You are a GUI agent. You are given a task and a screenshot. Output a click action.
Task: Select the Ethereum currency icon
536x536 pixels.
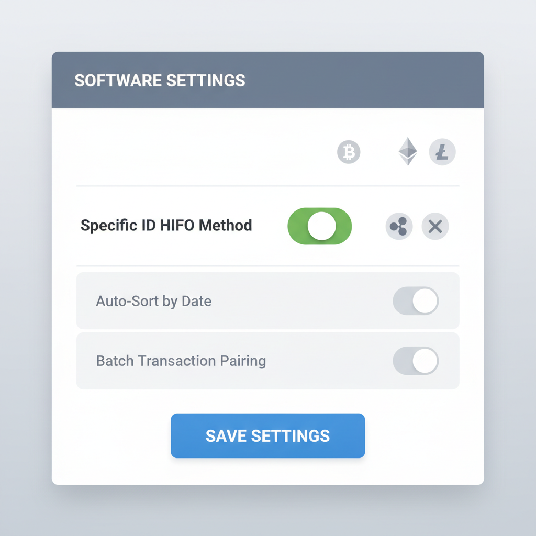(x=407, y=152)
